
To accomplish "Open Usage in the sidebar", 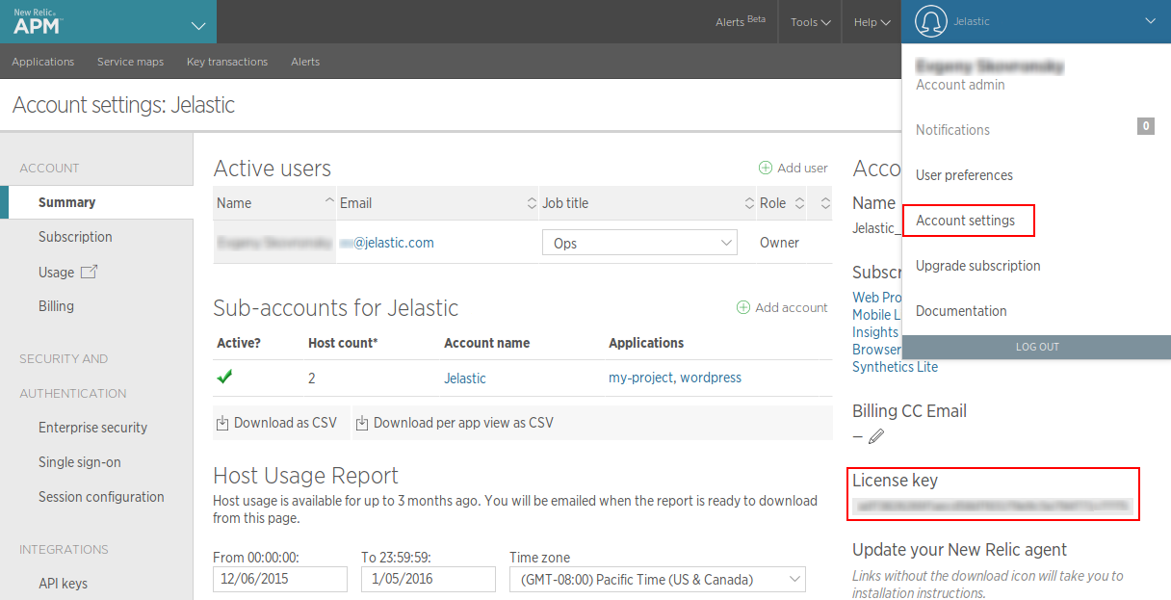I will (x=56, y=273).
